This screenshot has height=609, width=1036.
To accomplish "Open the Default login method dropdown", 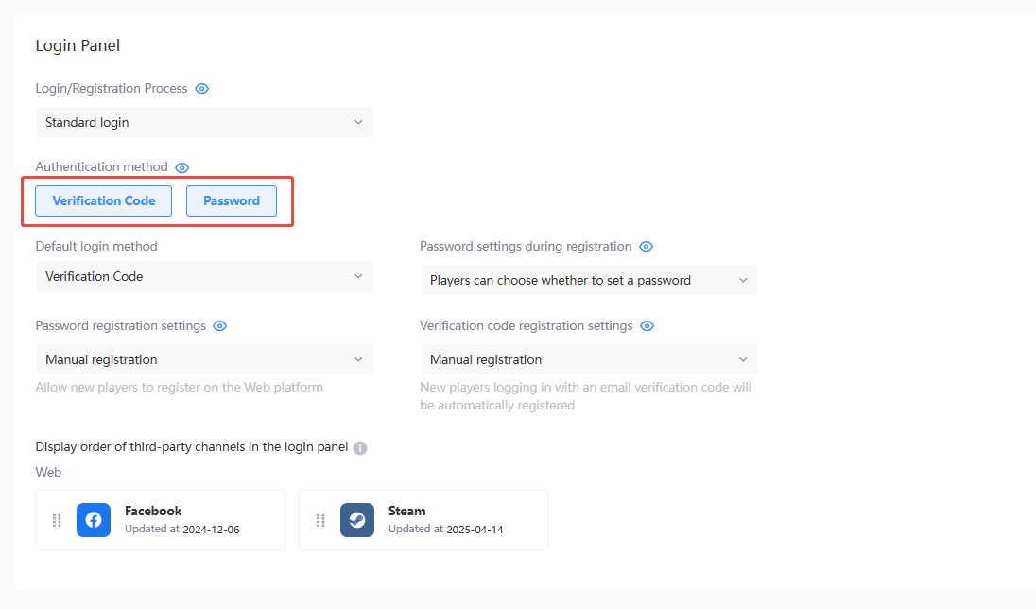I will pos(204,276).
